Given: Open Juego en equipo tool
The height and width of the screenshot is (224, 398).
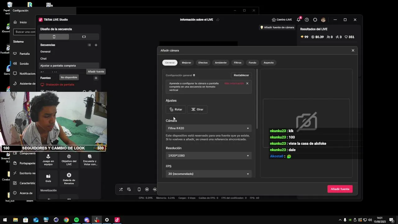Looking at the screenshot, I should (x=48, y=160).
